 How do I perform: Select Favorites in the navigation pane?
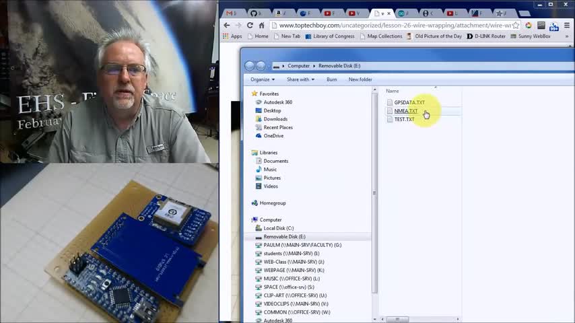(269, 94)
